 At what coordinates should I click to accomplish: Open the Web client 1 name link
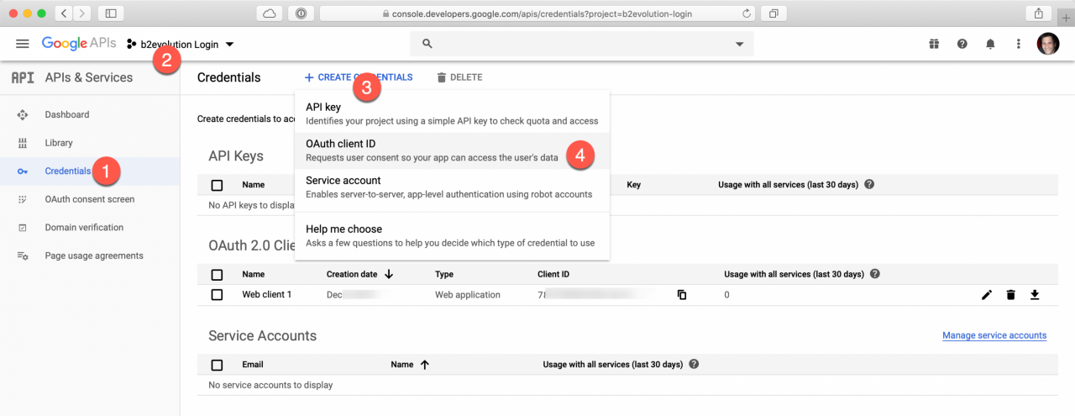pyautogui.click(x=267, y=295)
